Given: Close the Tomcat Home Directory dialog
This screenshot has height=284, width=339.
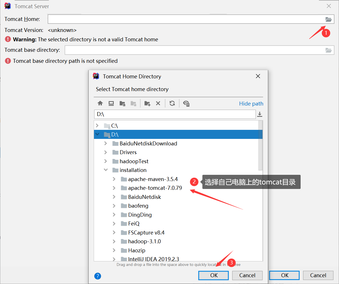Looking at the screenshot, I should click(x=258, y=76).
